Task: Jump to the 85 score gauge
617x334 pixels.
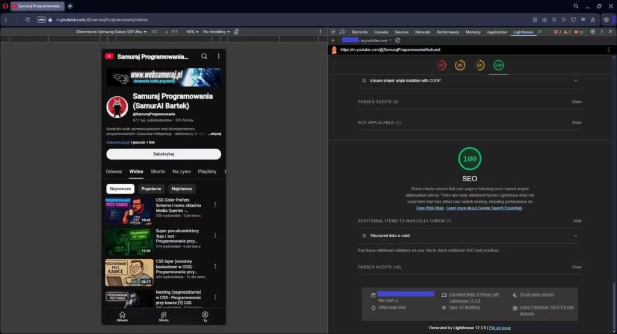Action: 460,65
